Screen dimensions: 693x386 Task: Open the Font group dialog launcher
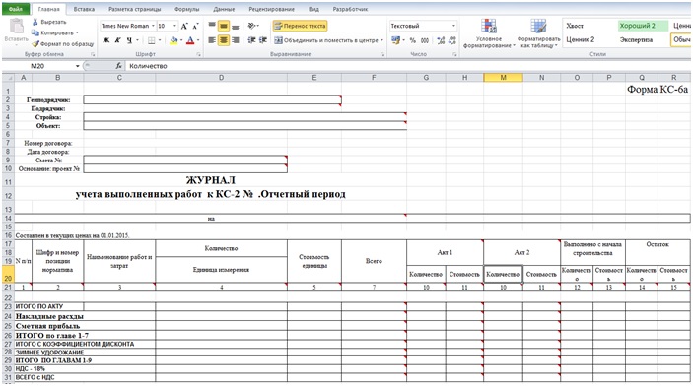(x=199, y=54)
